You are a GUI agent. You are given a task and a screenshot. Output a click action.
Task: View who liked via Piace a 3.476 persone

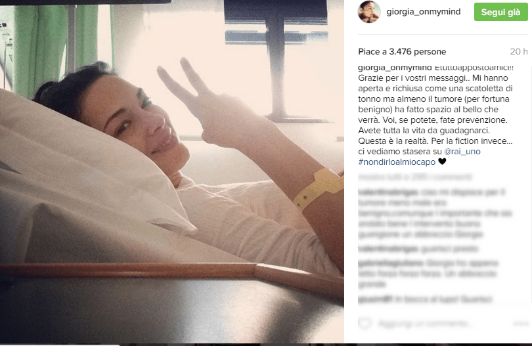coord(402,52)
